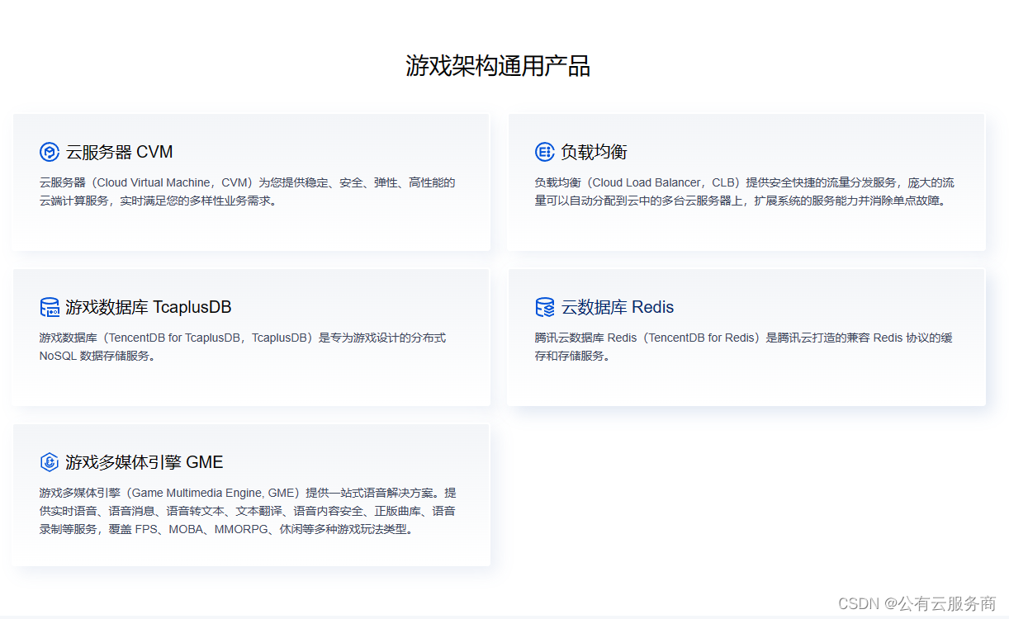This screenshot has width=1009, height=619.
Task: Click the 游戏架构通用产品 heading
Action: 498,66
